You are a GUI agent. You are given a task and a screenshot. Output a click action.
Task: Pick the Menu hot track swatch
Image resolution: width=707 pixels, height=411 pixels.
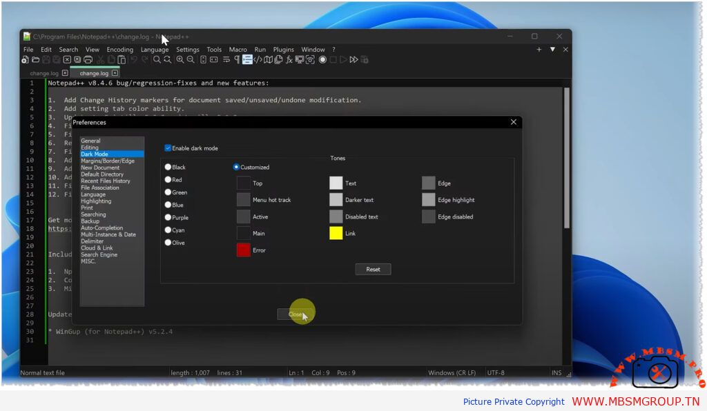[244, 199]
